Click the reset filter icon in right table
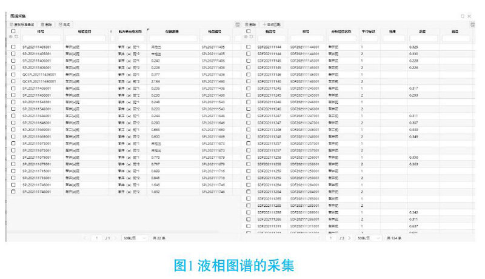Image resolution: width=485 pixels, height=279 pixels. point(251,37)
